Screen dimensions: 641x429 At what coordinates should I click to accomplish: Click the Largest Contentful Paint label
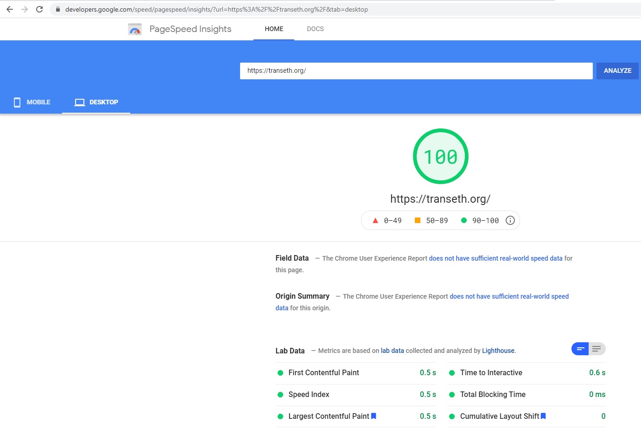[329, 416]
